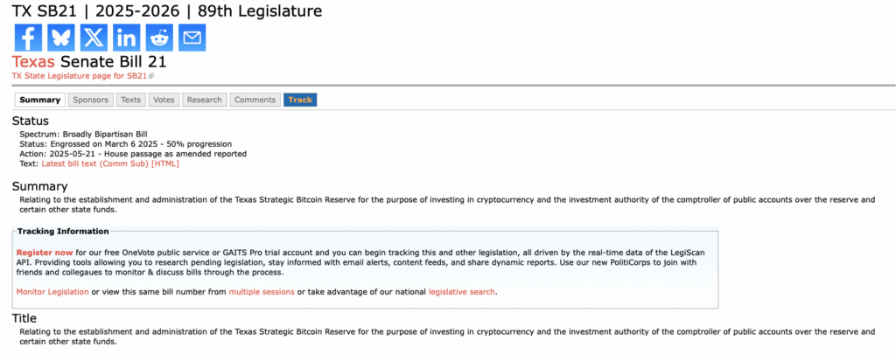Open the red Texas state link
Screen dimensions: 896x354
pyautogui.click(x=34, y=62)
